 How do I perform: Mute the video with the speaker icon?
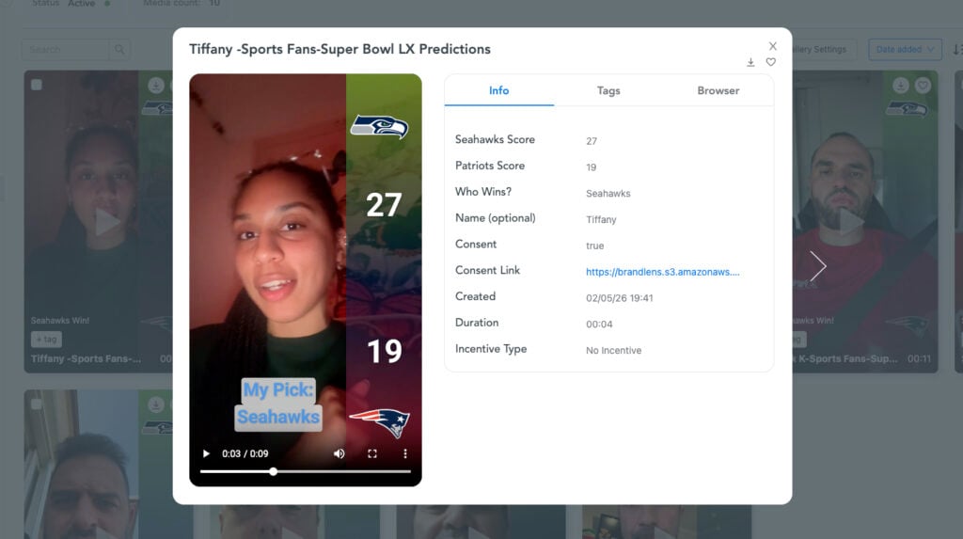click(339, 453)
